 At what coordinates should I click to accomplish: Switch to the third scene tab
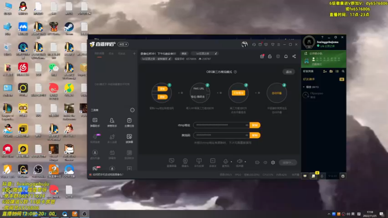(x=122, y=54)
